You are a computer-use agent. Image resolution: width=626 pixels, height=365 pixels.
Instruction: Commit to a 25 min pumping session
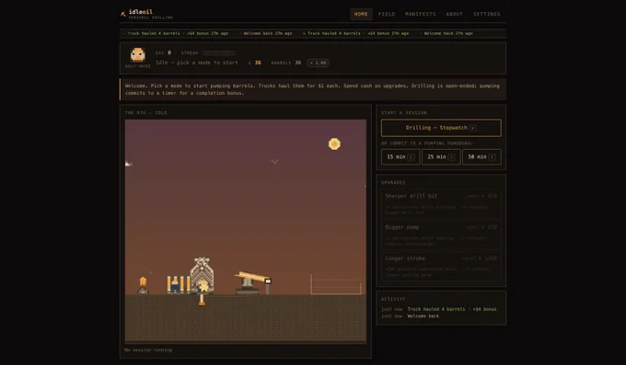(441, 157)
